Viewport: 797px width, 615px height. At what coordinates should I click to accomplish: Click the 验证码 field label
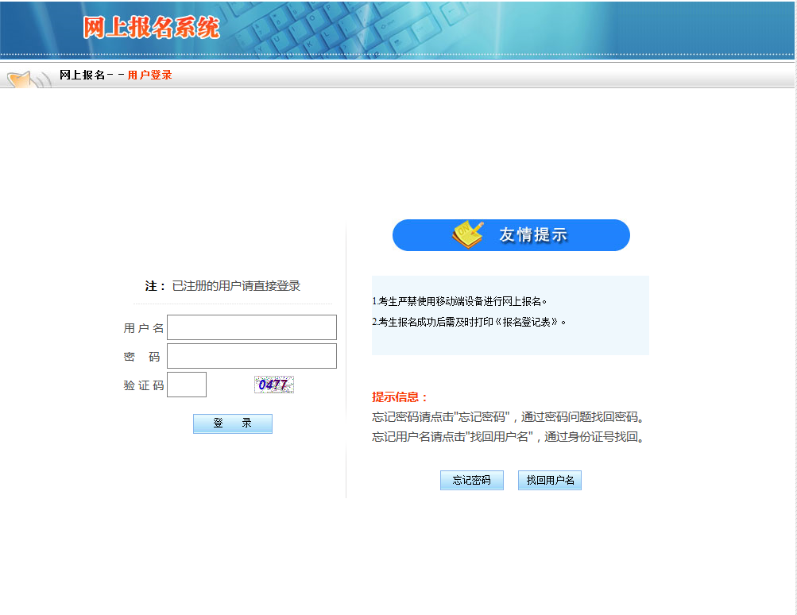144,385
